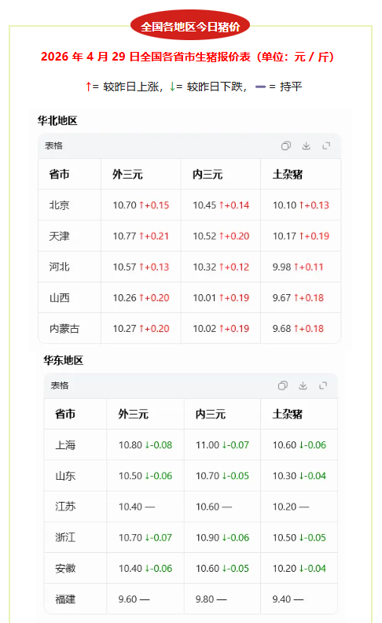
Task: Click 天津 外三元 price 10.77
Action: click(125, 236)
